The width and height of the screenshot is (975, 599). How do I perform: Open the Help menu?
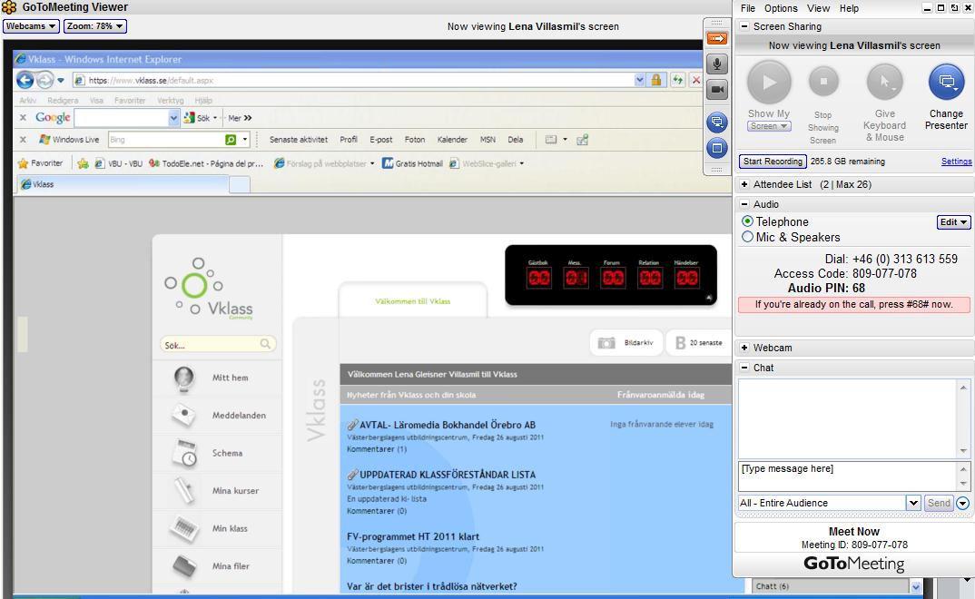pos(849,8)
